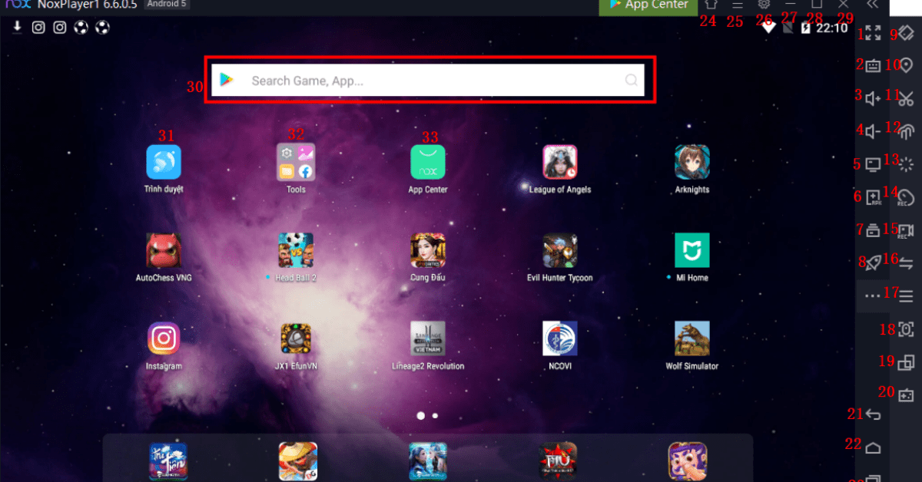
Task: Open NoxPlayer system settings gear
Action: (x=764, y=5)
